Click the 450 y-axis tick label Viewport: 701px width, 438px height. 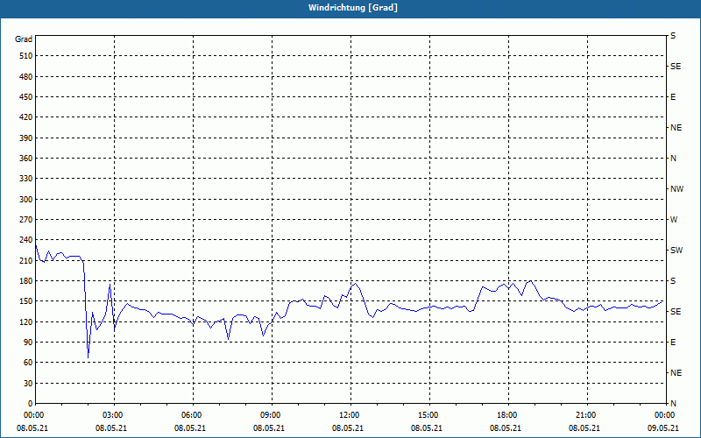point(26,97)
